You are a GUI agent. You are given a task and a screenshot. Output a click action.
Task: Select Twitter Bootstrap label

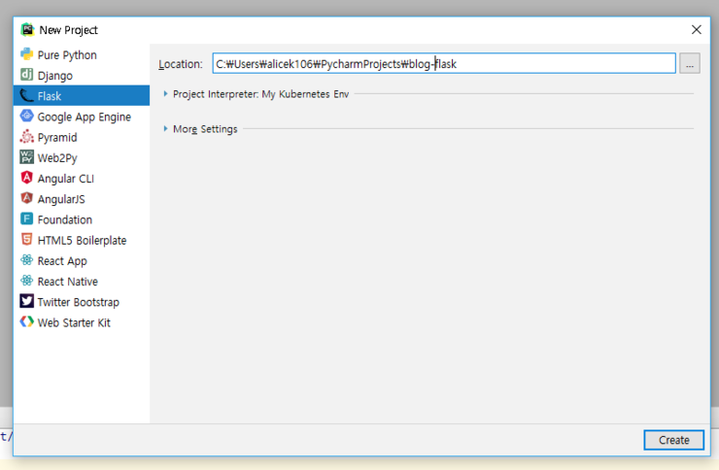coord(79,302)
